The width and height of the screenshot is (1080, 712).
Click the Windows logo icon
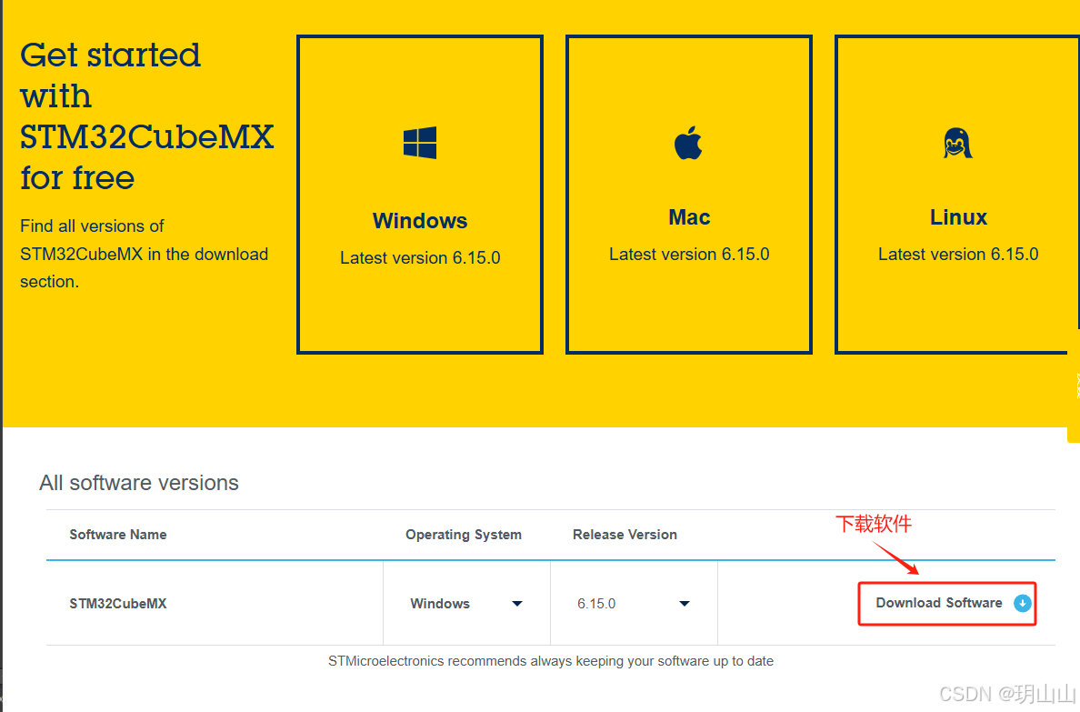pos(420,143)
